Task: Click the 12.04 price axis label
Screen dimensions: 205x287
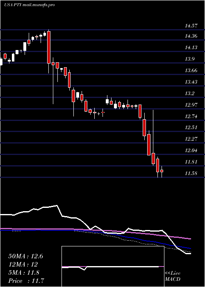Action: (191, 150)
